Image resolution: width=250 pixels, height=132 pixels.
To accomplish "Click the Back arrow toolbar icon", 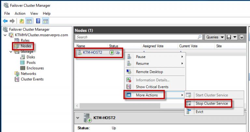I will (5, 21).
